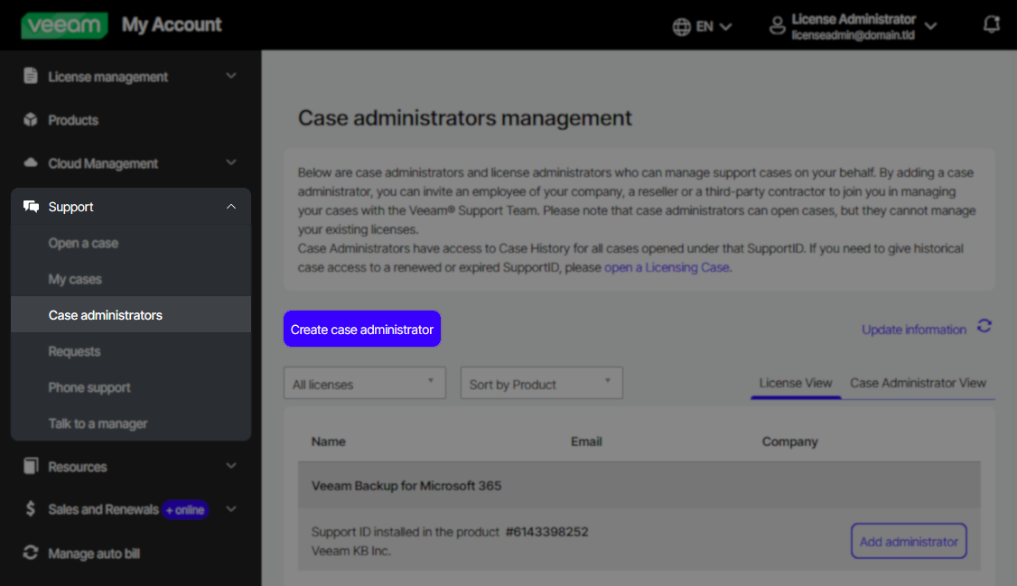Click the user account icon
The image size is (1017, 586).
click(x=778, y=25)
